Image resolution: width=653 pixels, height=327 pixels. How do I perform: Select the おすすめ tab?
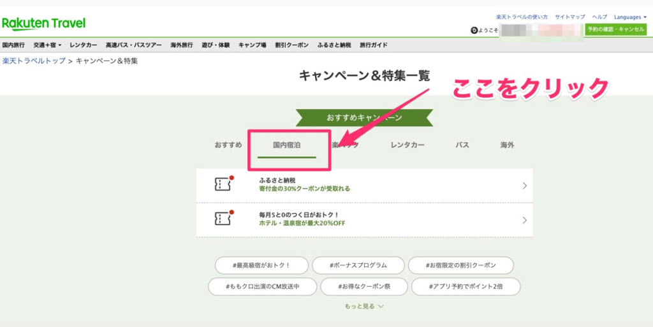point(228,145)
